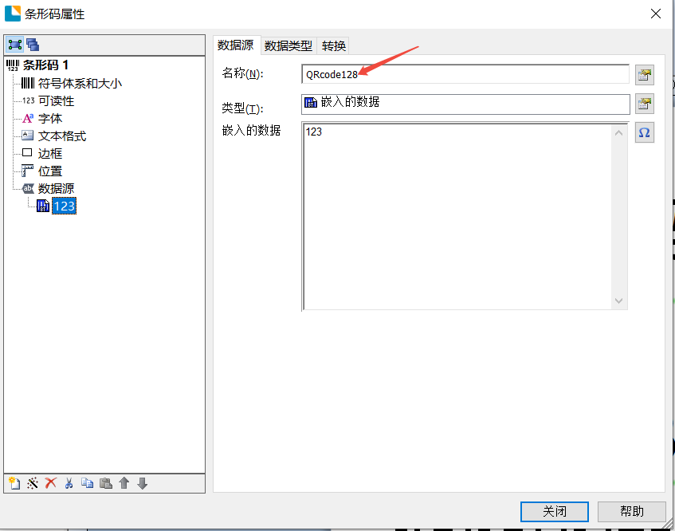The width and height of the screenshot is (675, 531).
Task: Switch to the 转换 tab
Action: pos(334,45)
